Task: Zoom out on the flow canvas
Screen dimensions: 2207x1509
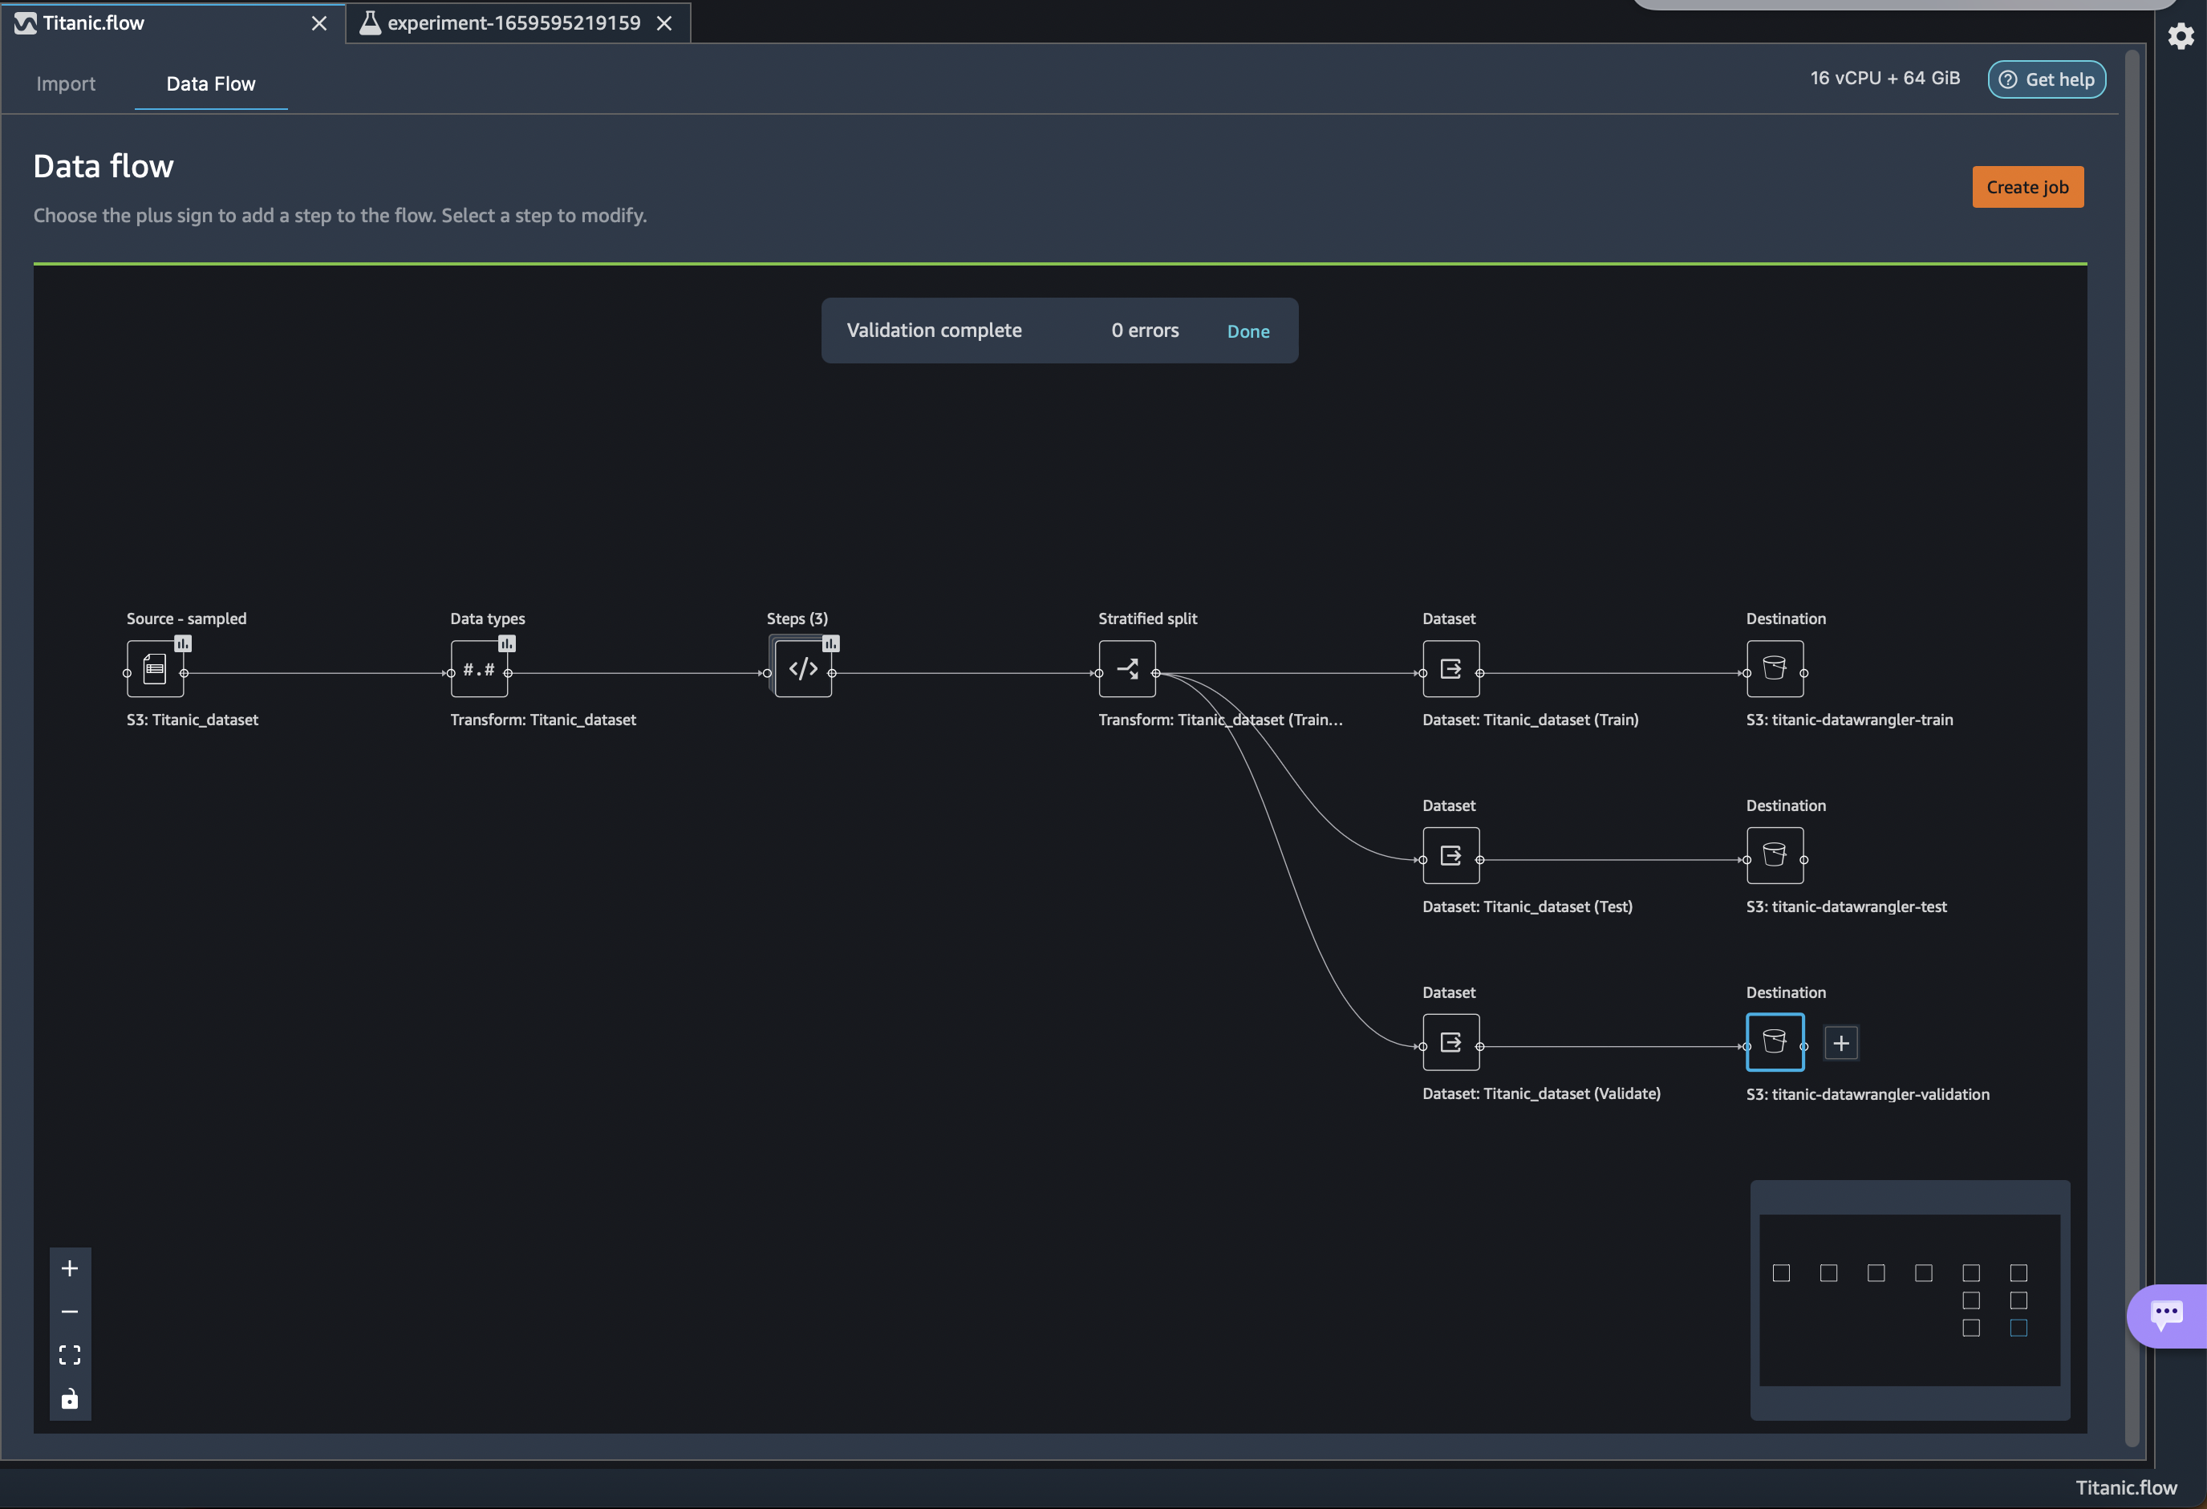Action: pos(71,1312)
